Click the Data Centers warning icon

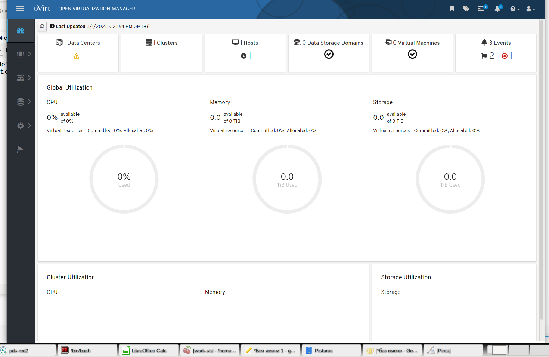pyautogui.click(x=77, y=56)
